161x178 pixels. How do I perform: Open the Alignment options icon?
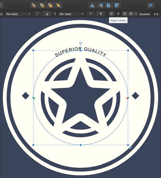click(x=151, y=5)
